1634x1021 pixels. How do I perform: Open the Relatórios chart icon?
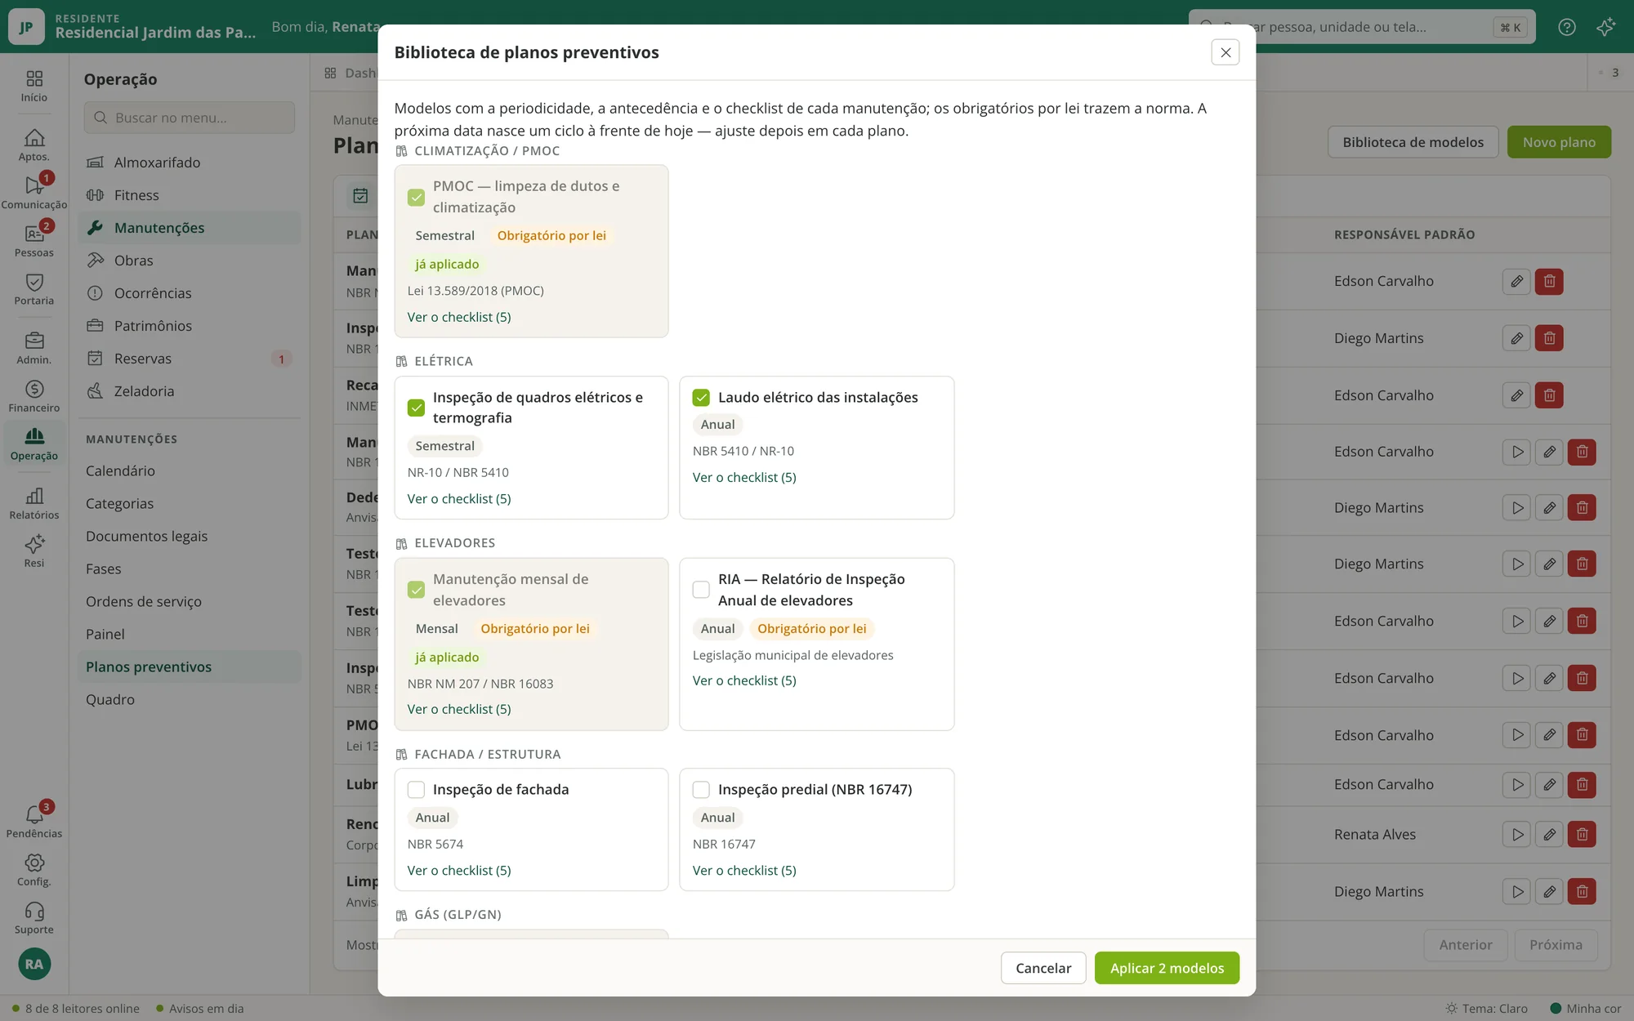click(33, 503)
